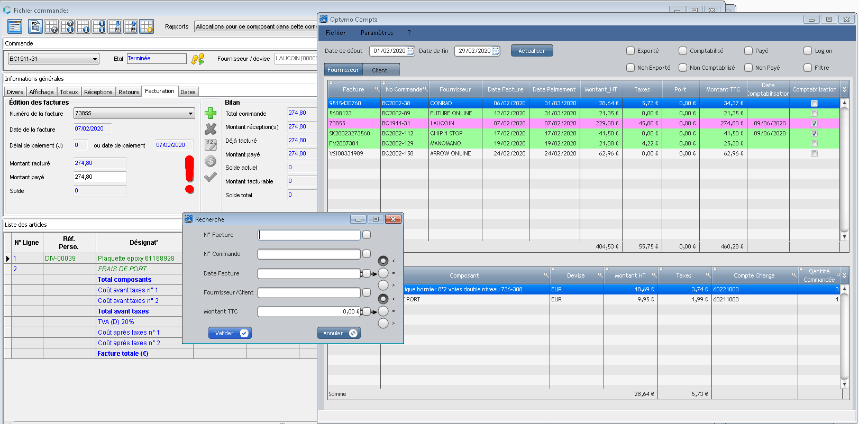Click the Montant TTC field in Recherche
Screen dimensions: 859x424
pyautogui.click(x=309, y=311)
